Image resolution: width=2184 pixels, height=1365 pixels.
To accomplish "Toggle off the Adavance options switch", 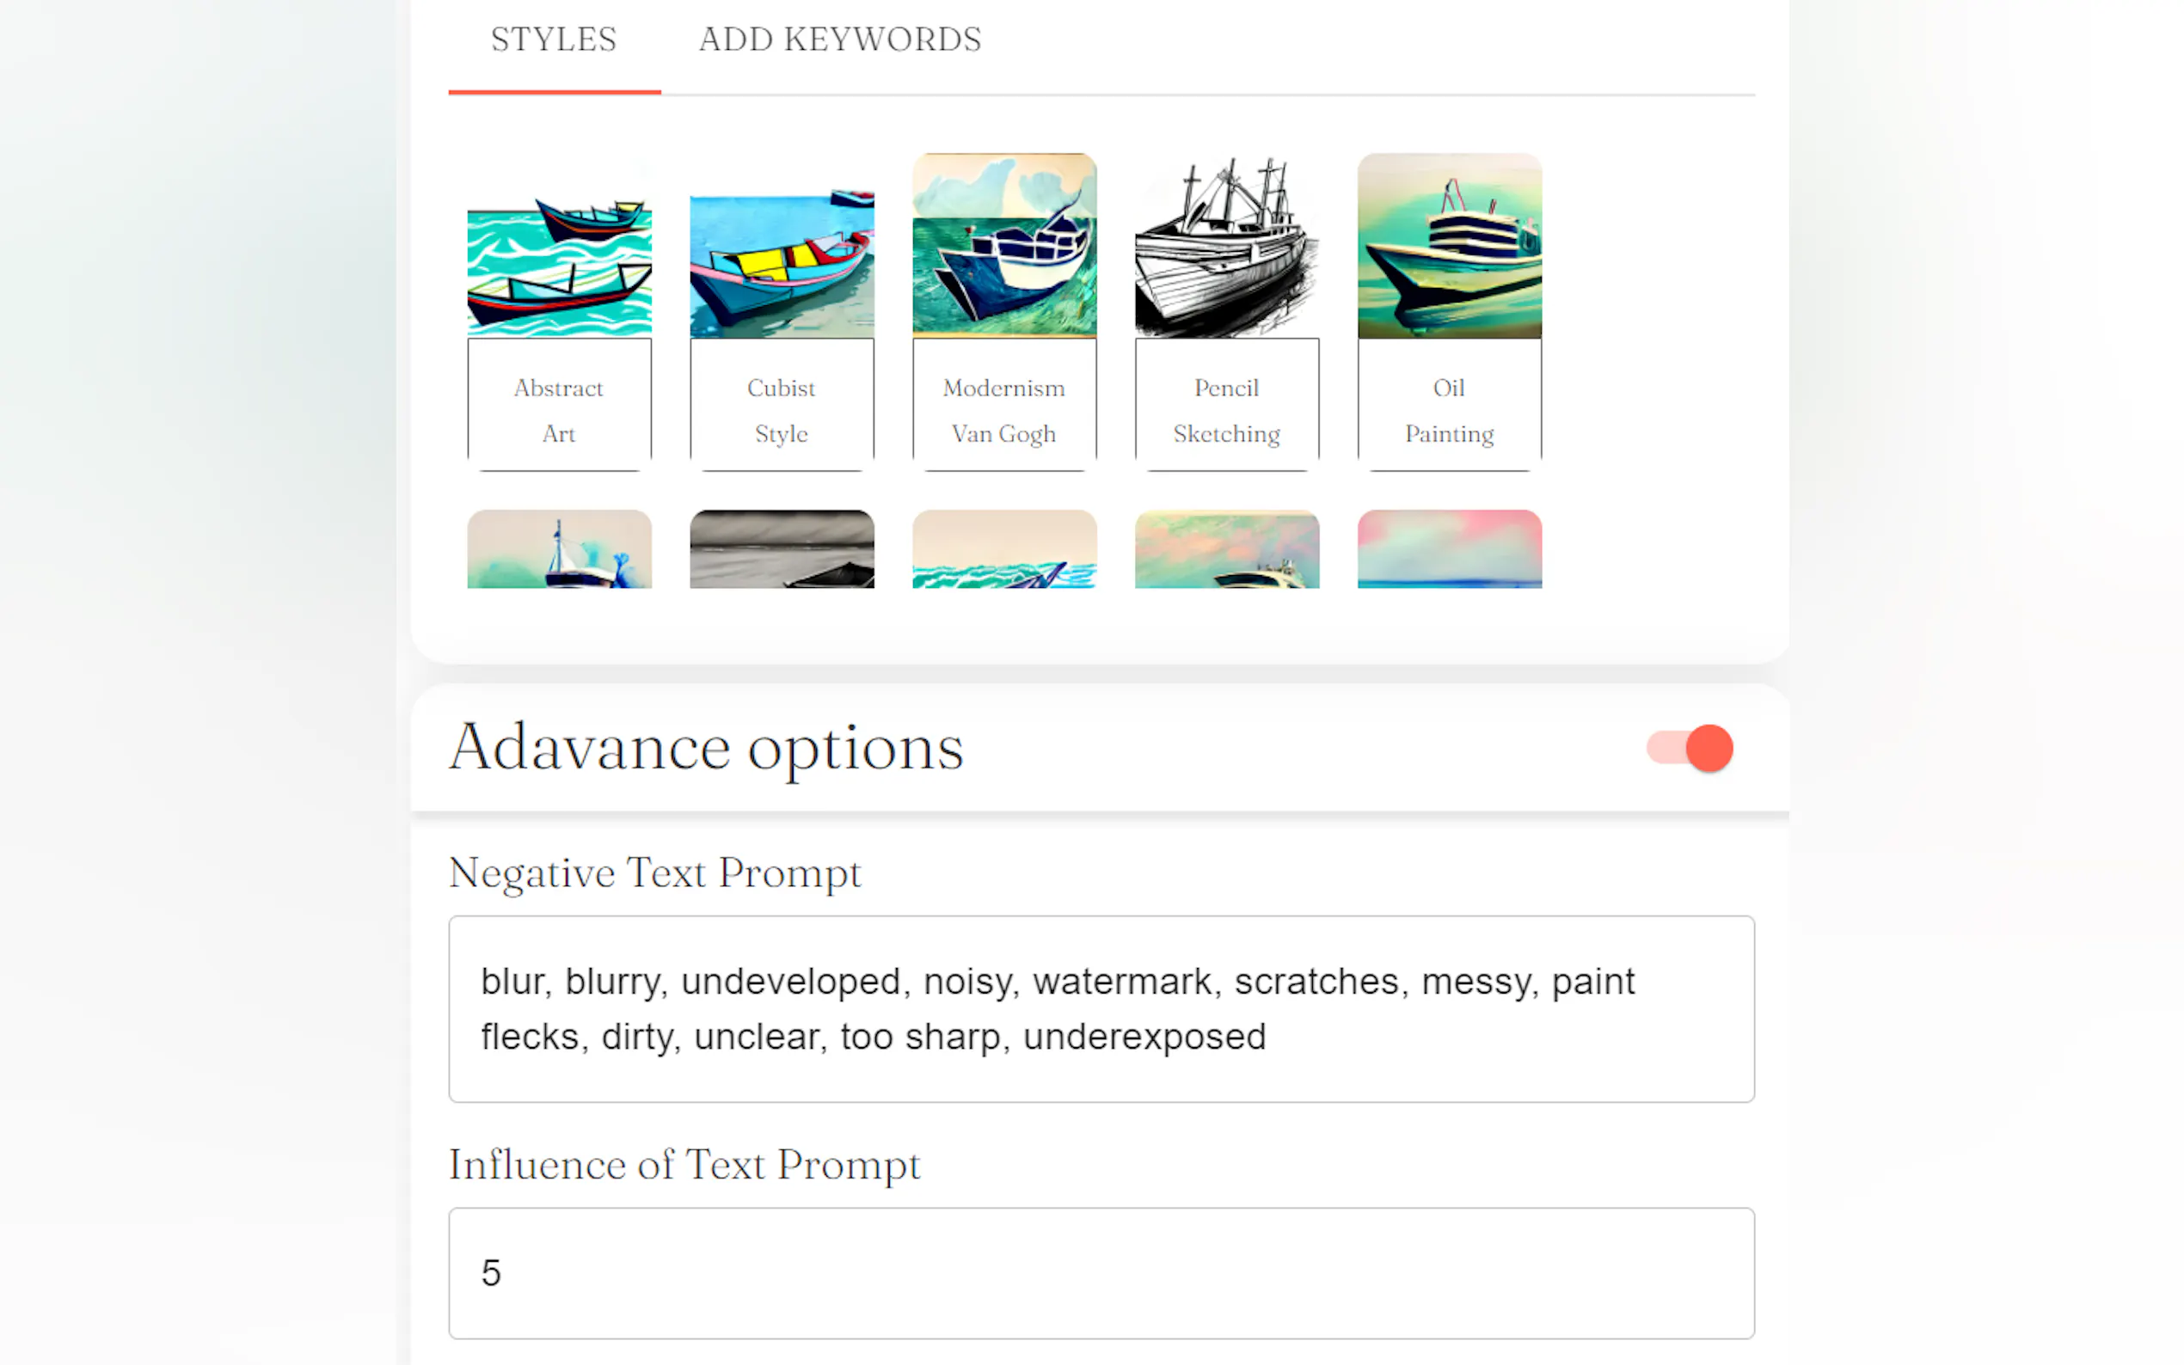I will pyautogui.click(x=1690, y=748).
